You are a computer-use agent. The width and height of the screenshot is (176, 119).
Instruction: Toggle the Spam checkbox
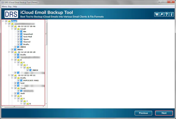point(18,39)
